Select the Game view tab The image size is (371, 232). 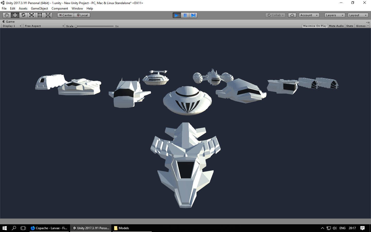point(9,22)
